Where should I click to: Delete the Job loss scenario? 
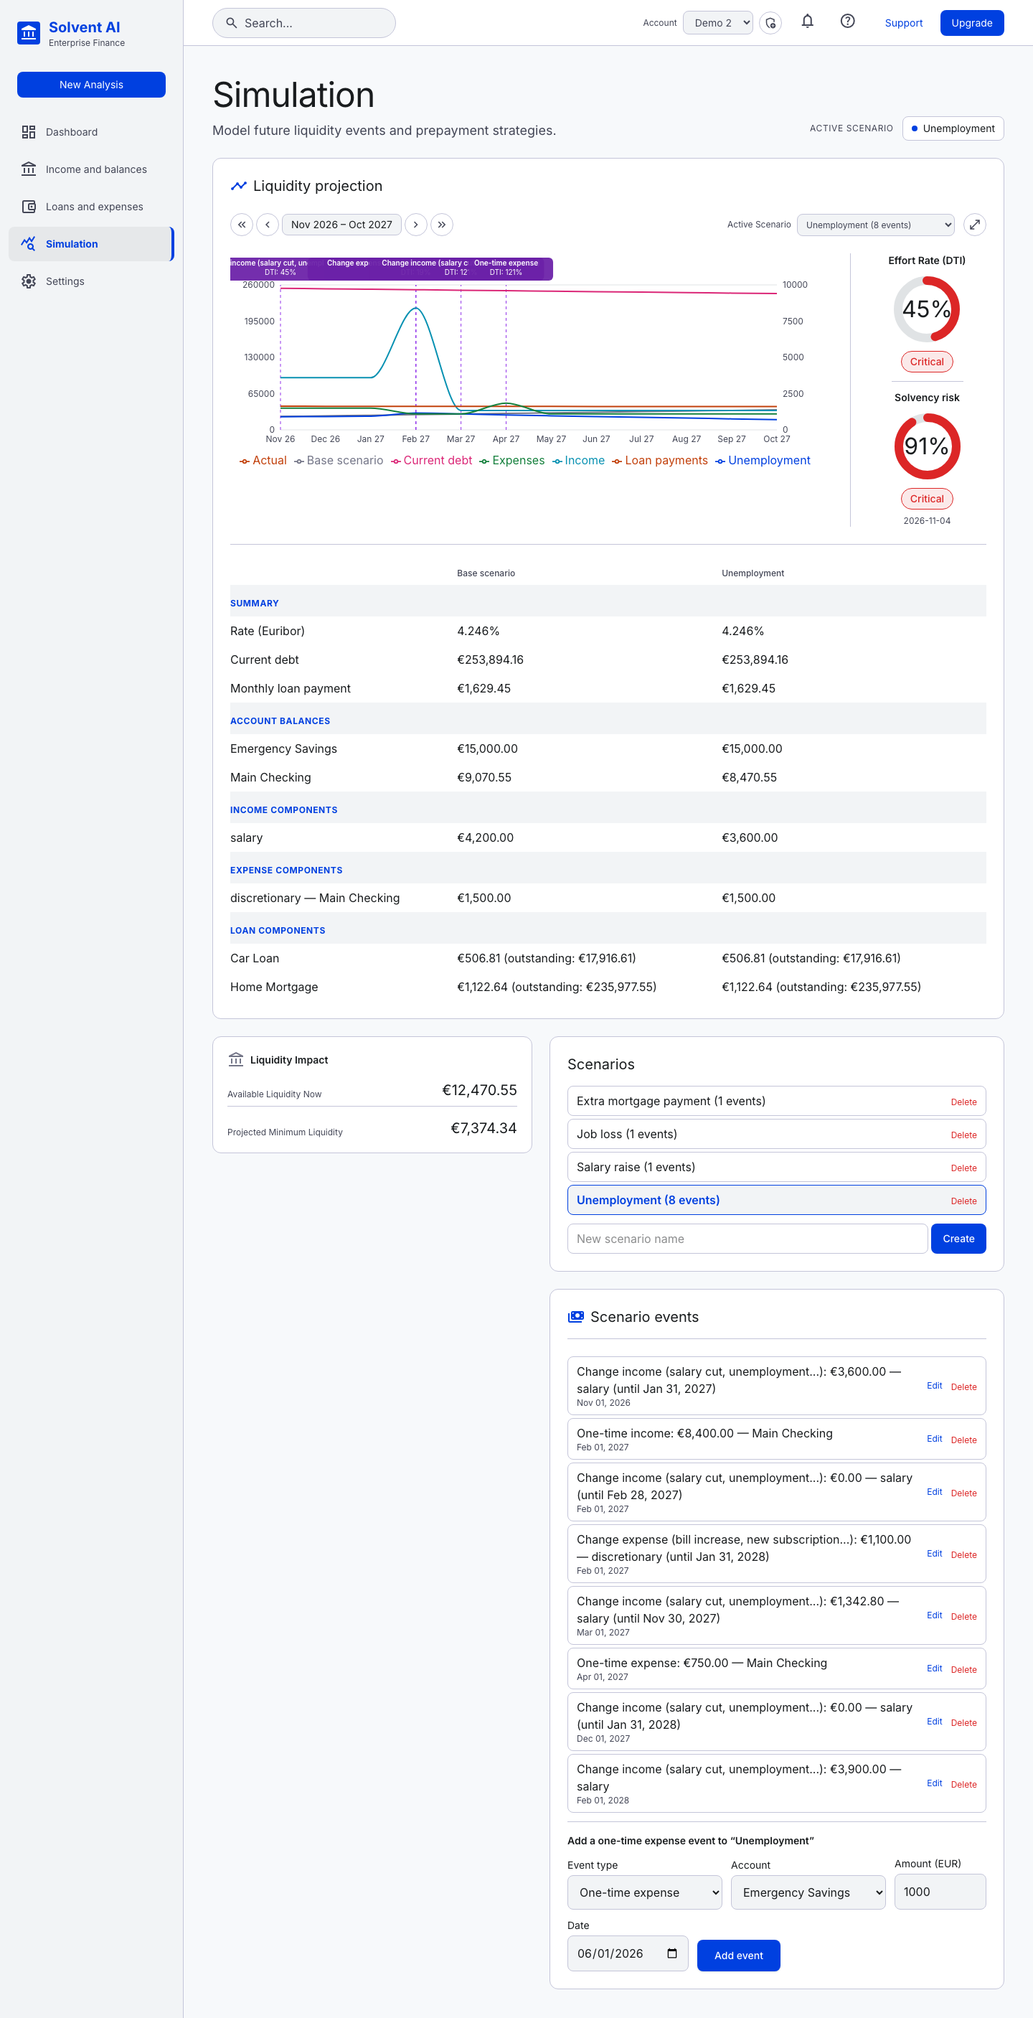(963, 1135)
